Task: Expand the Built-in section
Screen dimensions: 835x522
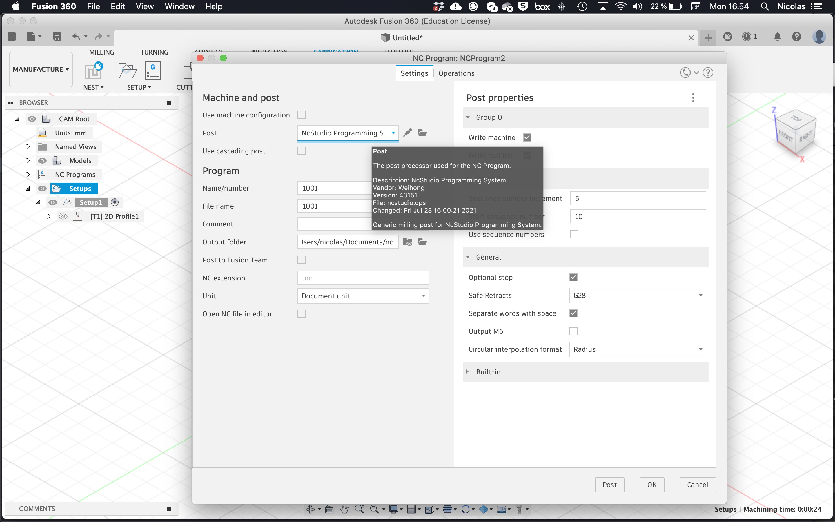Action: click(x=468, y=372)
